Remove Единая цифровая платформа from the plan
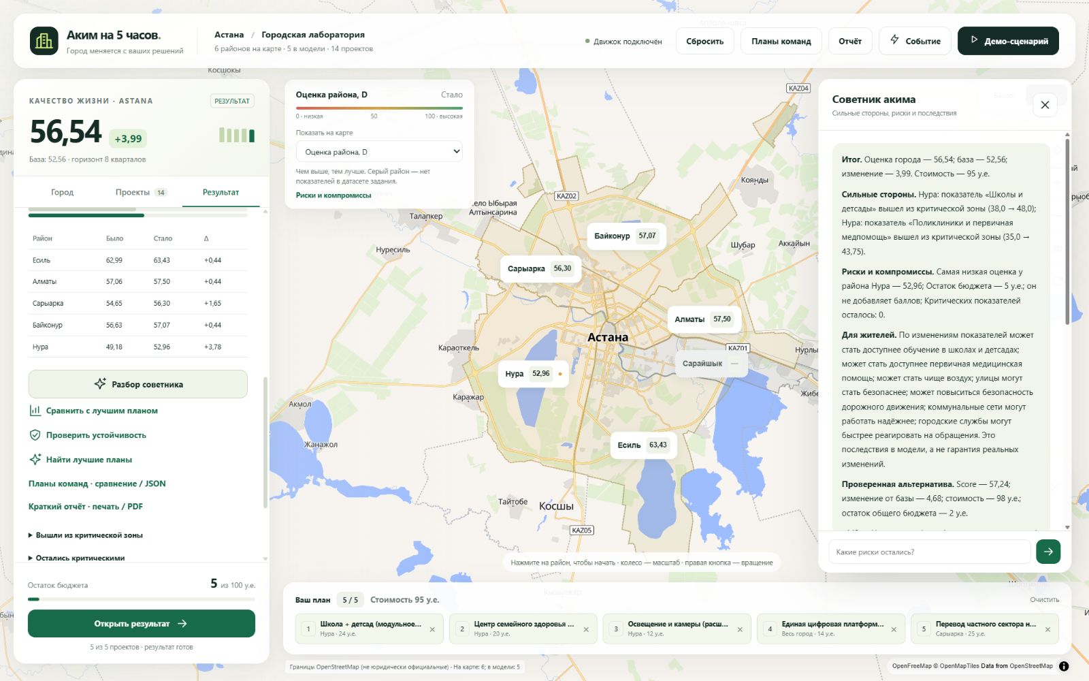 click(894, 629)
